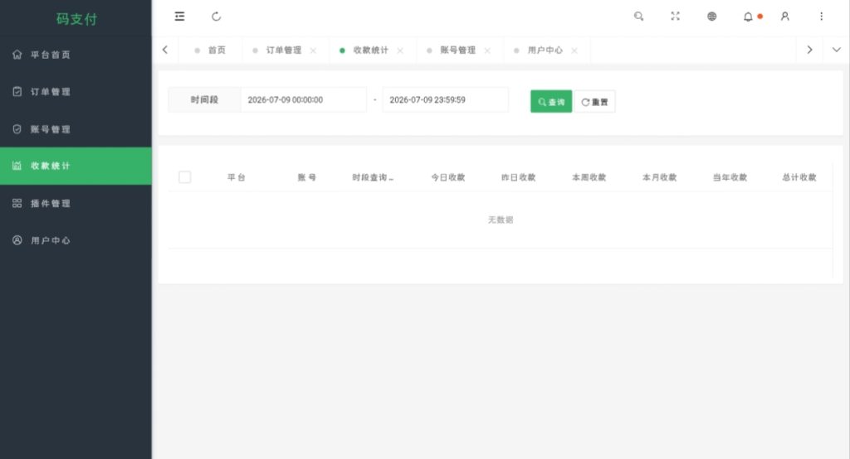Open 平台首页 in the sidebar menu

[x=76, y=55]
